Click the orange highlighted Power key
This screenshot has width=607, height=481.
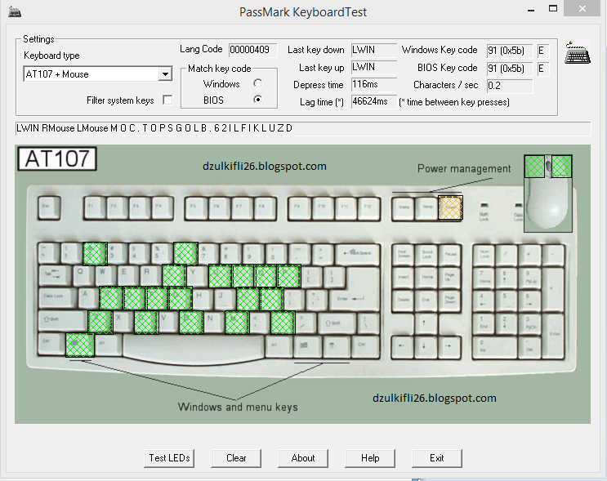point(450,207)
